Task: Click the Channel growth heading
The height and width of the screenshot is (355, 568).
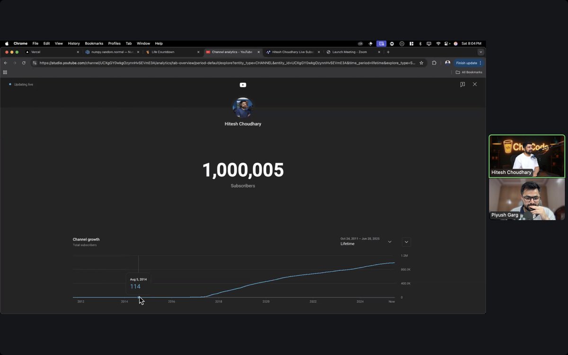Action: pyautogui.click(x=86, y=240)
